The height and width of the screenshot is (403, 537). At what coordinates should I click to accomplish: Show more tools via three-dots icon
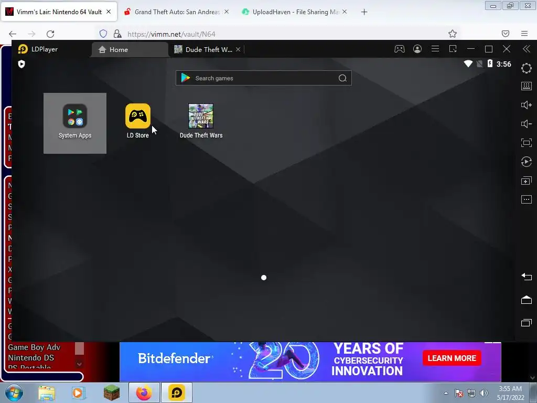coord(526,199)
